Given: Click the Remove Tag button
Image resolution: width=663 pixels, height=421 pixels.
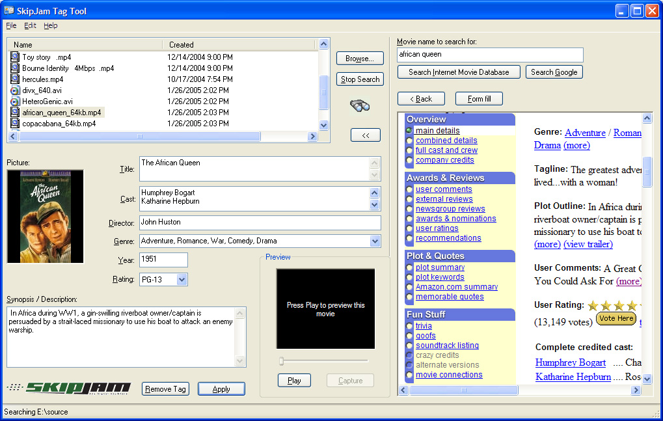Looking at the screenshot, I should pos(165,389).
